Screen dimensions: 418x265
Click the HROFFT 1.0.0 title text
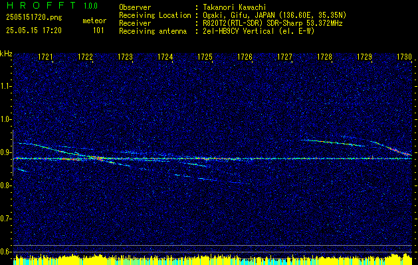coord(52,5)
